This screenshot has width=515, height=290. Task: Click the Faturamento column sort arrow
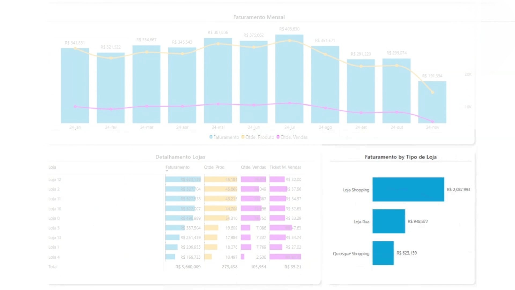[167, 171]
